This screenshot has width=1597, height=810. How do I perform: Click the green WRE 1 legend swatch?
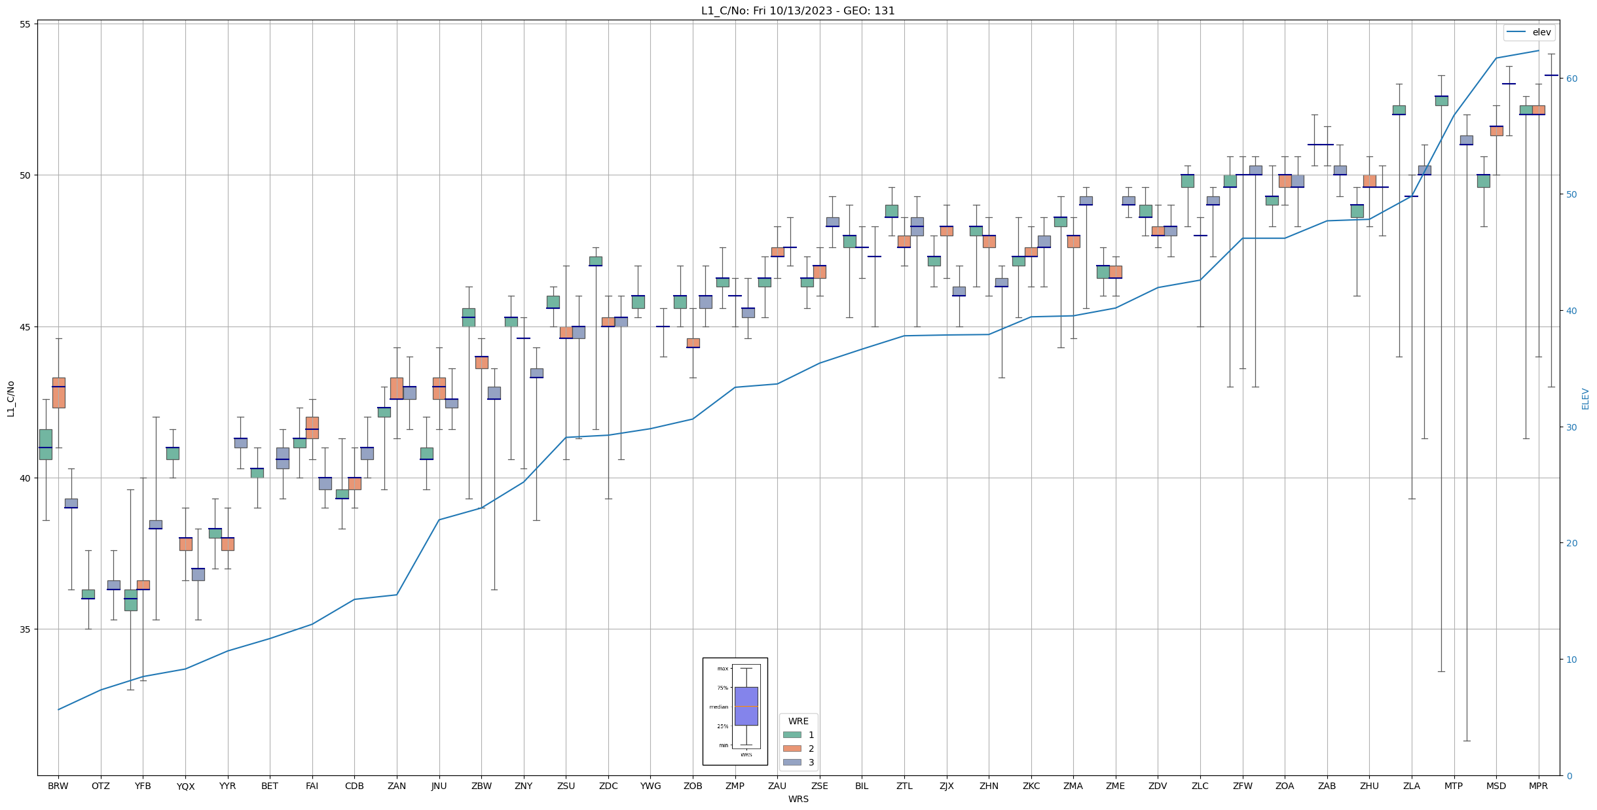(x=792, y=735)
